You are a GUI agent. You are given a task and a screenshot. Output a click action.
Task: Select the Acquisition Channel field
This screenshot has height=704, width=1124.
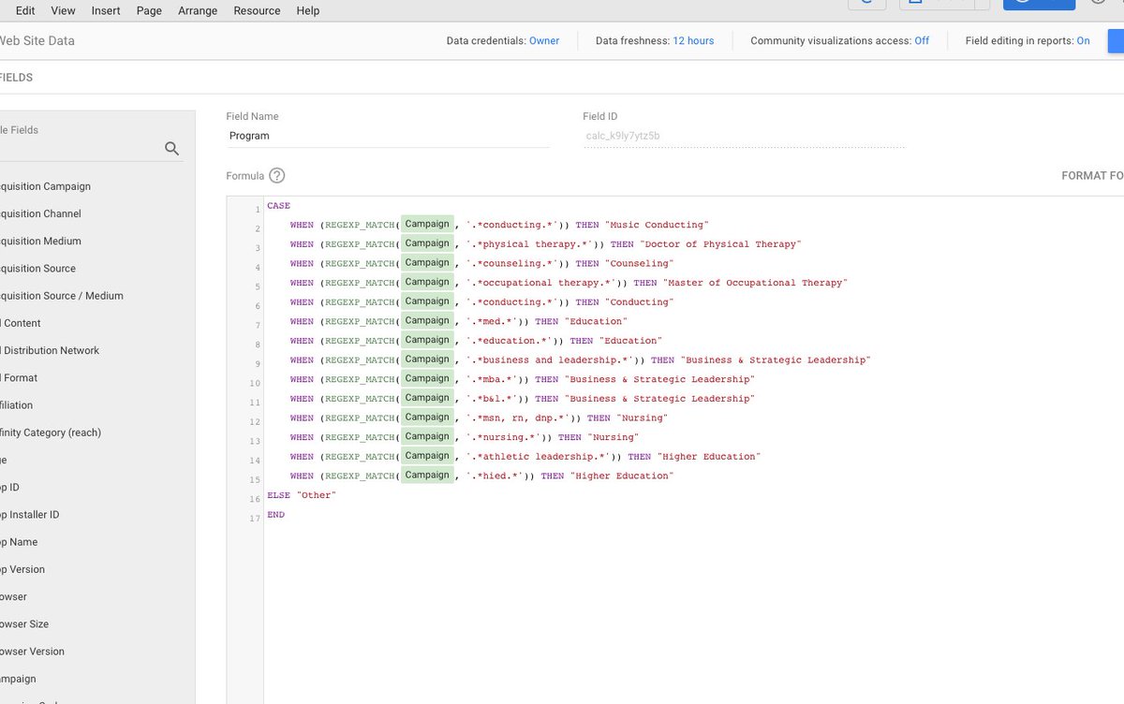coord(40,213)
